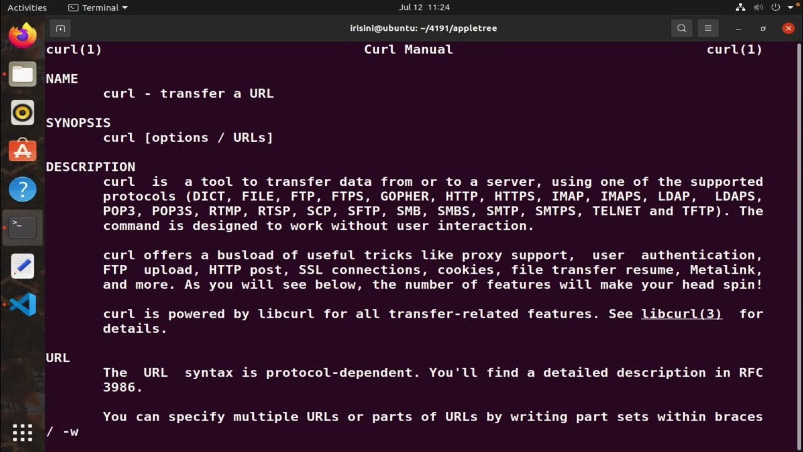
Task: Click the terminal search icon
Action: (682, 28)
